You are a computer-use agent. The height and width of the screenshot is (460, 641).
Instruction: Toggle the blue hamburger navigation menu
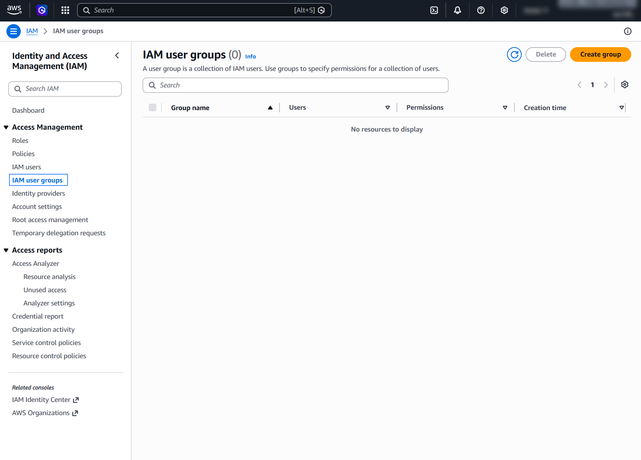point(14,31)
